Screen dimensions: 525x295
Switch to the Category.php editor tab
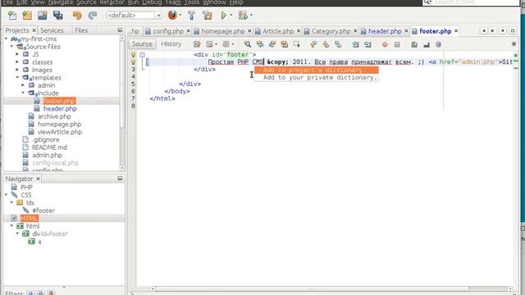pos(331,31)
